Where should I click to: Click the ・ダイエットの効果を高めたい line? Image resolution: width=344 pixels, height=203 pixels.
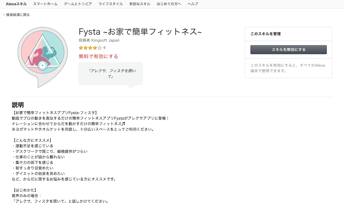pos(38,173)
